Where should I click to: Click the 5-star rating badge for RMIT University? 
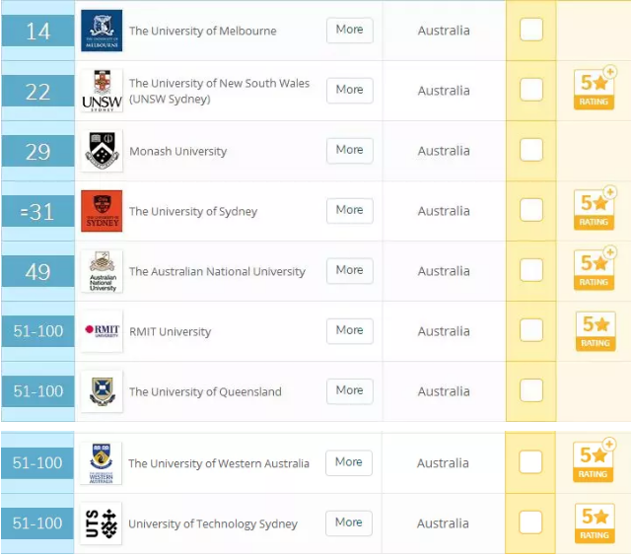595,330
